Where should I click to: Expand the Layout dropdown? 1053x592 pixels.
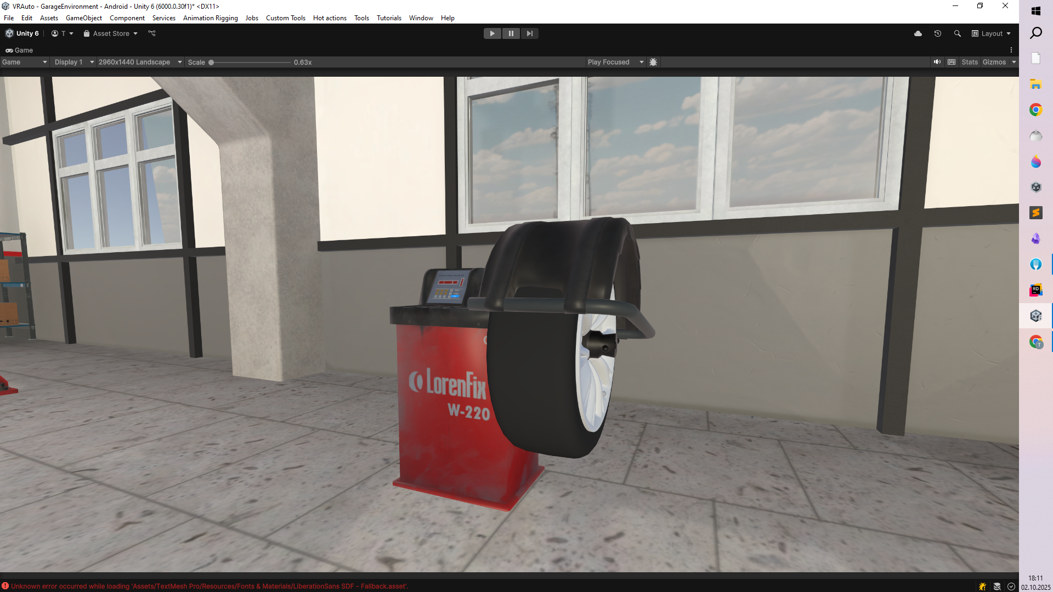coord(992,33)
